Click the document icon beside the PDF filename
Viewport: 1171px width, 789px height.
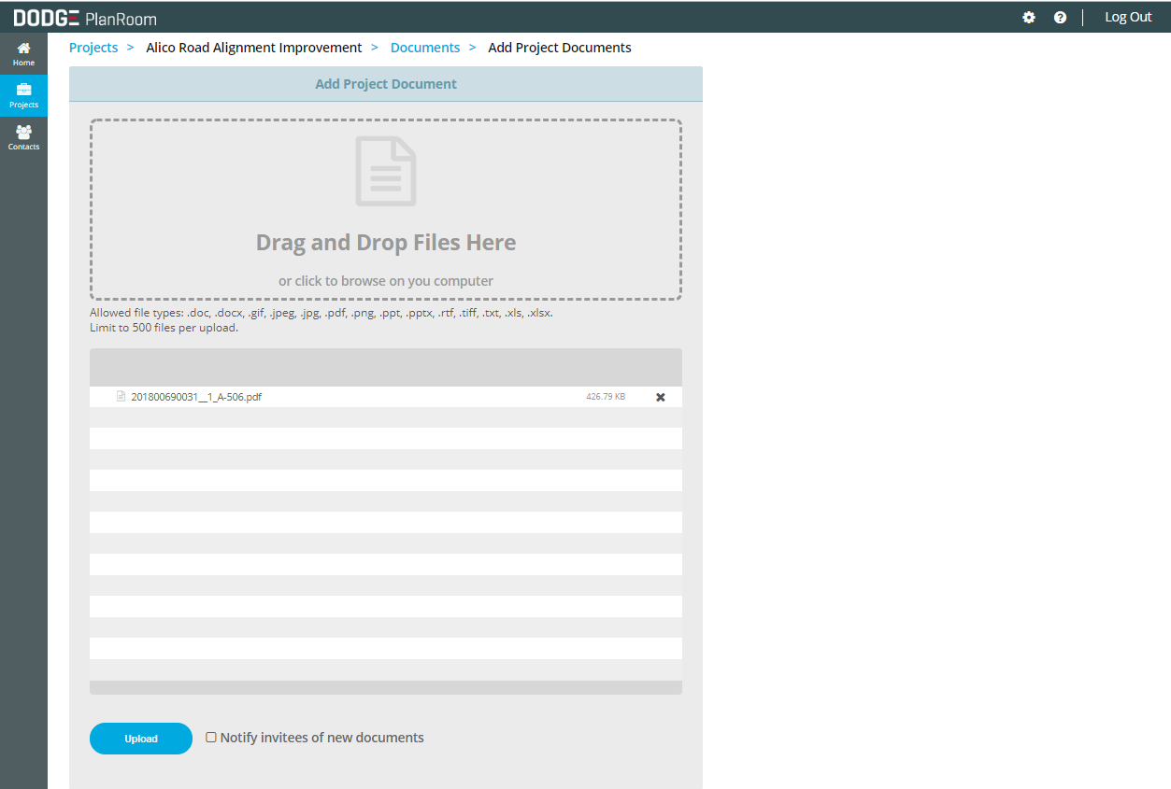point(121,396)
